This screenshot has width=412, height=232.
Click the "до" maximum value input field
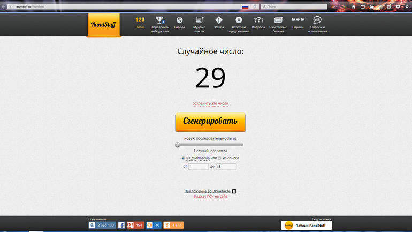click(226, 167)
